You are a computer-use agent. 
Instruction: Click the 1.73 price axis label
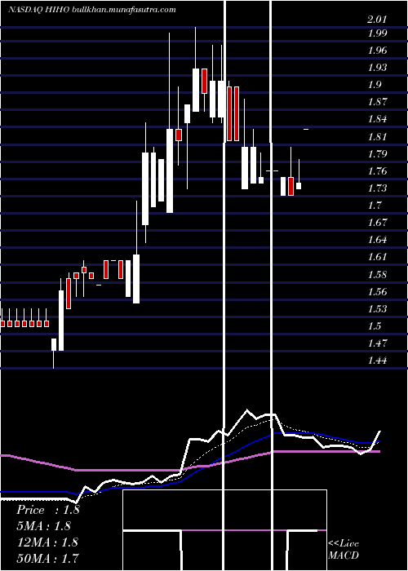[377, 188]
